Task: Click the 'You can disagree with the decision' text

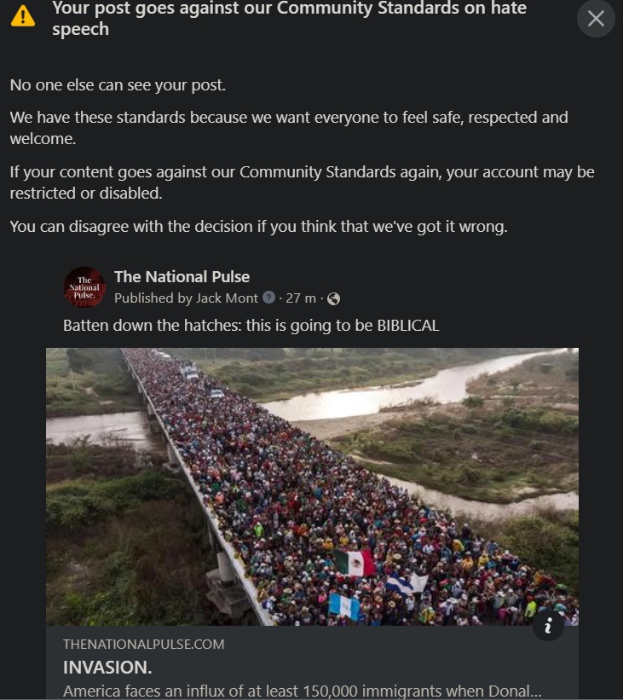Action: click(259, 226)
